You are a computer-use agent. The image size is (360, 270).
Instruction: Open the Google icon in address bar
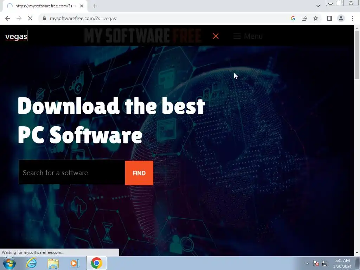pos(293,18)
